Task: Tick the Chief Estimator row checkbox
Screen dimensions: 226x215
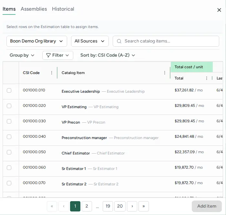Action: pos(9,152)
